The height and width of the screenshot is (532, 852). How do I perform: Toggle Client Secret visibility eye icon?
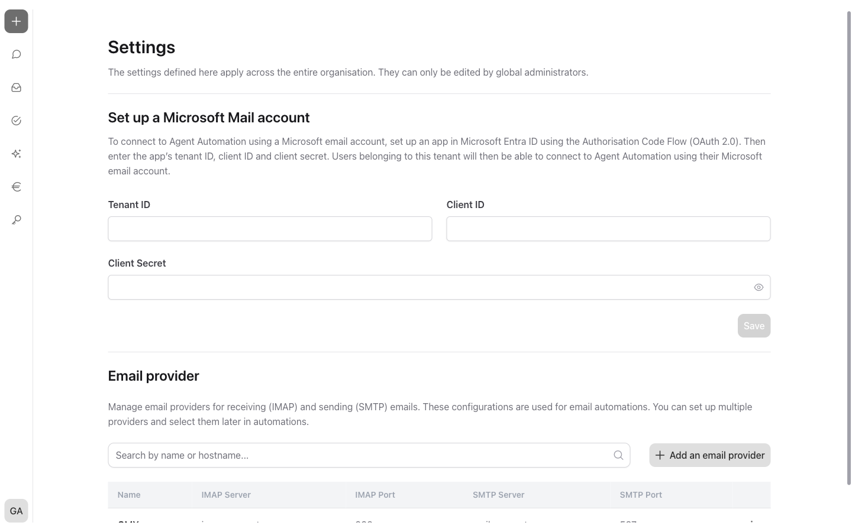click(x=759, y=287)
